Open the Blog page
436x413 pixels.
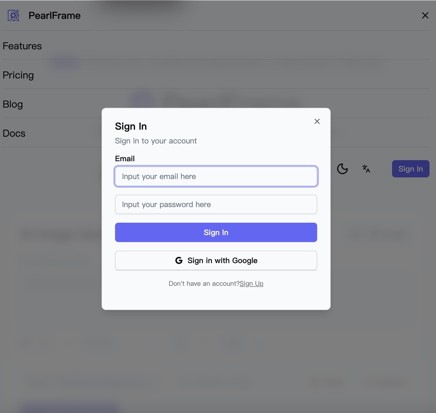pyautogui.click(x=12, y=104)
